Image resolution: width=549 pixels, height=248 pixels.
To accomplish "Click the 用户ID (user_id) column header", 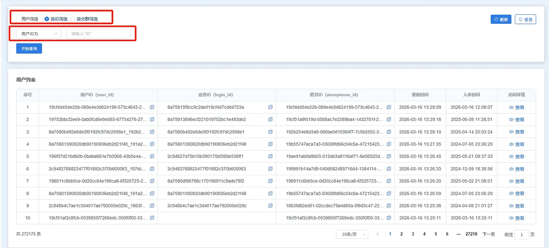I will 98,95.
